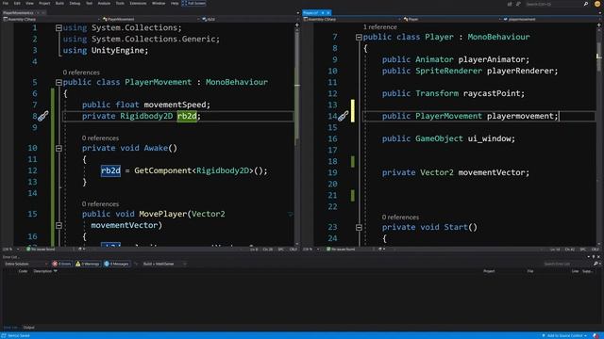The image size is (604, 339).
Task: Collapse the MovePlayer method region
Action: [x=59, y=225]
